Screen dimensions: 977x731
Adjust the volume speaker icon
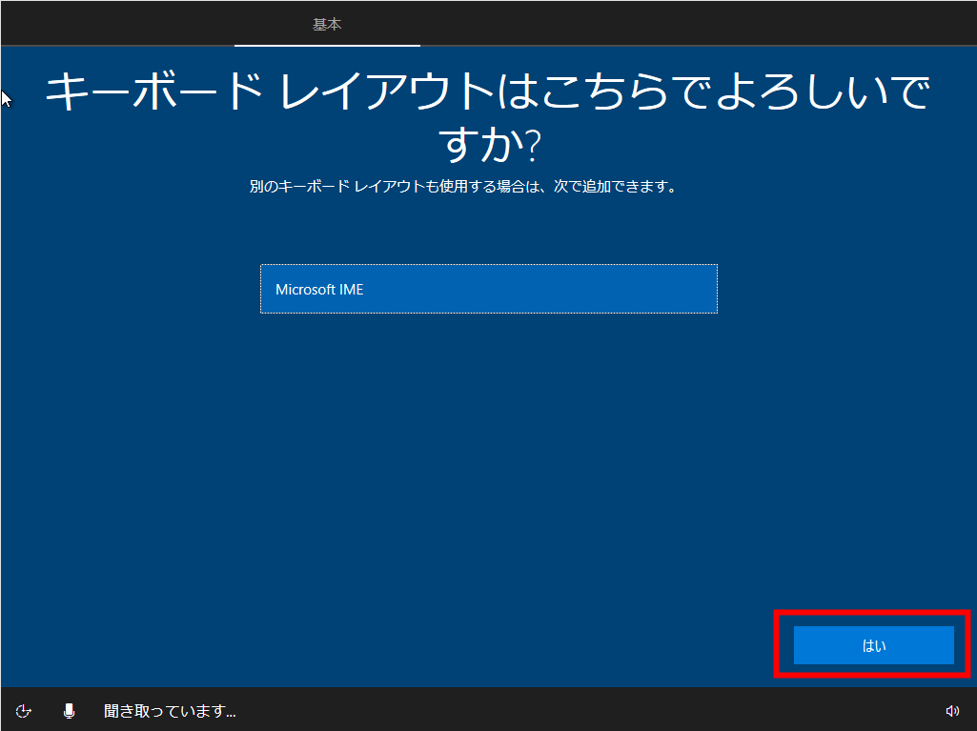(x=952, y=711)
